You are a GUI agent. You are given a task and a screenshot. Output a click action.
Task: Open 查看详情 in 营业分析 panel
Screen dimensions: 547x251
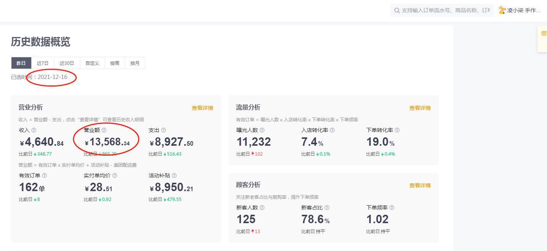pyautogui.click(x=202, y=108)
